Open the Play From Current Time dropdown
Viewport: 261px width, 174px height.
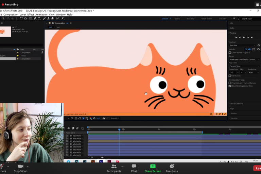click(244, 66)
